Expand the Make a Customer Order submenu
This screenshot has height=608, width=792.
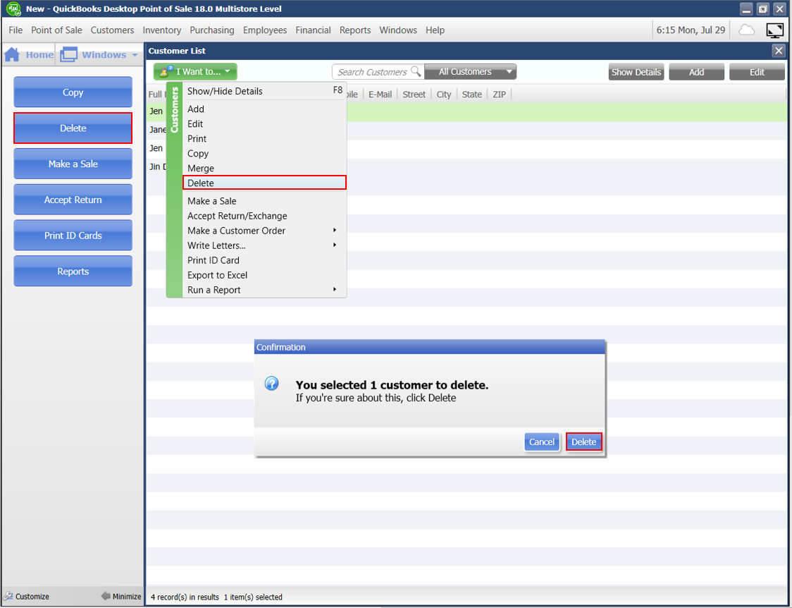coord(335,231)
